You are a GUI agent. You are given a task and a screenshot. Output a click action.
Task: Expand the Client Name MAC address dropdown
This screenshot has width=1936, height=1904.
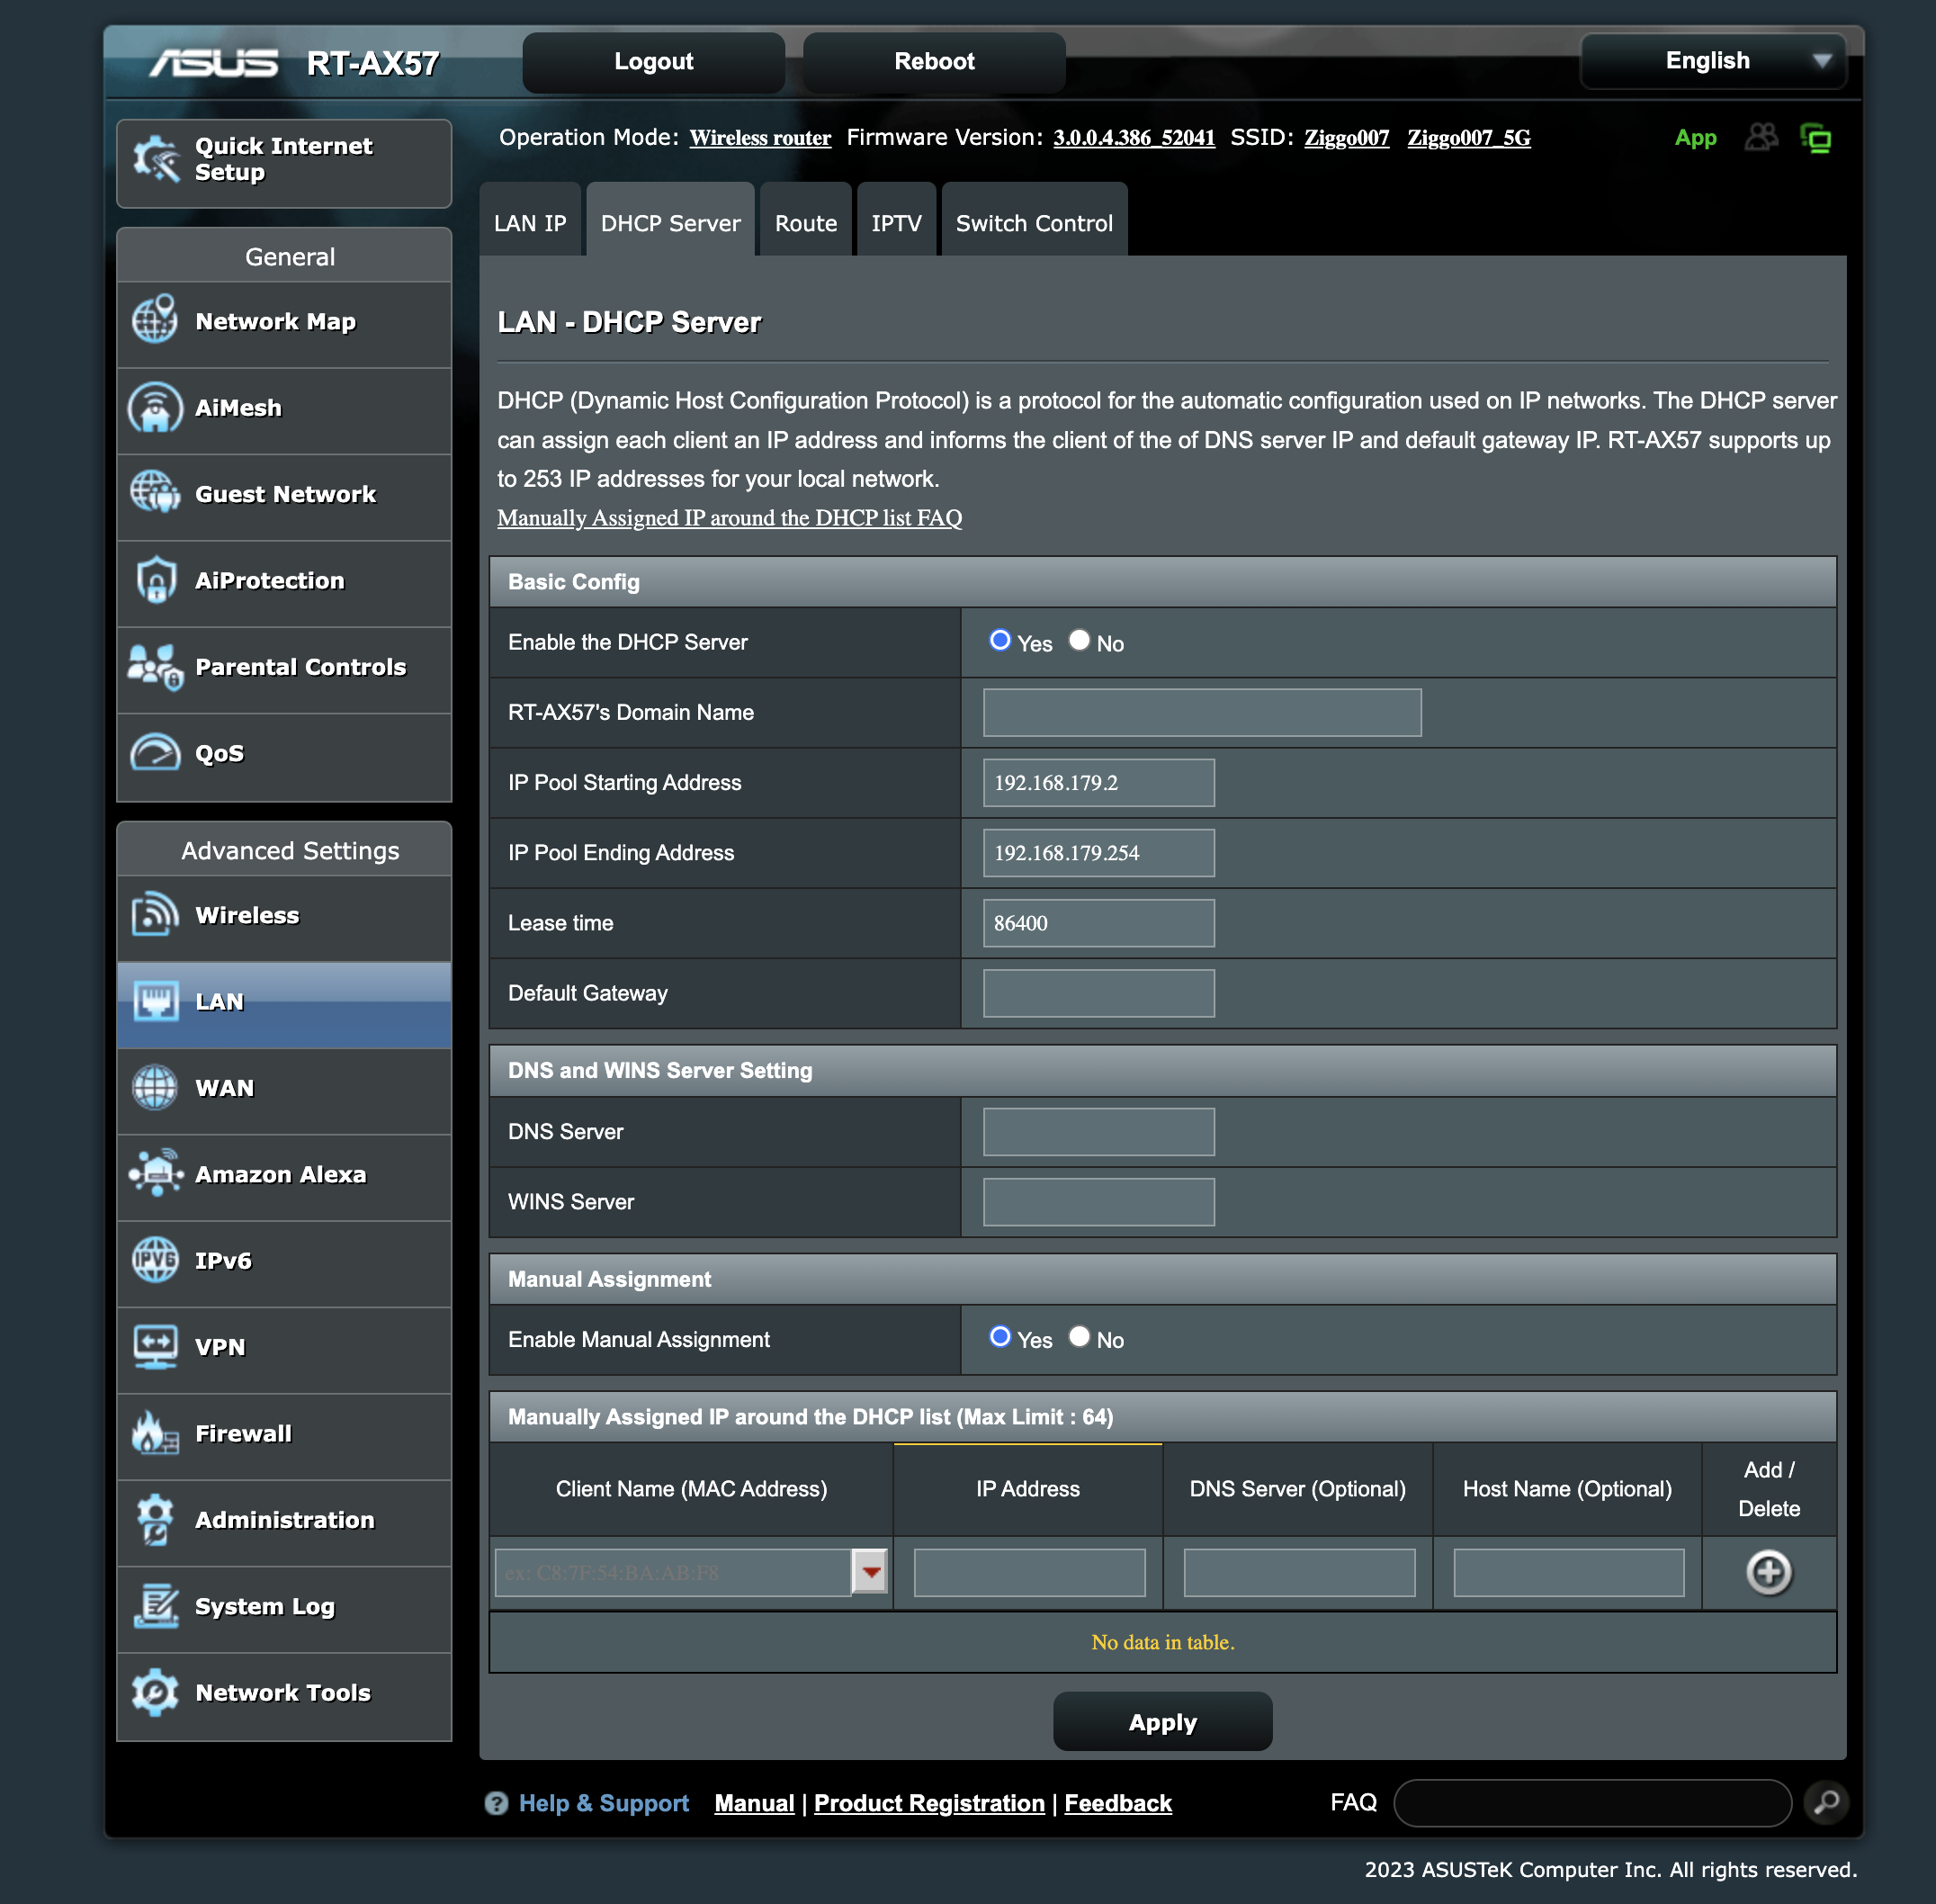tap(870, 1572)
